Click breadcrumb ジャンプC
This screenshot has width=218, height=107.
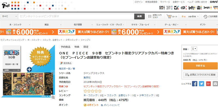click(86, 40)
